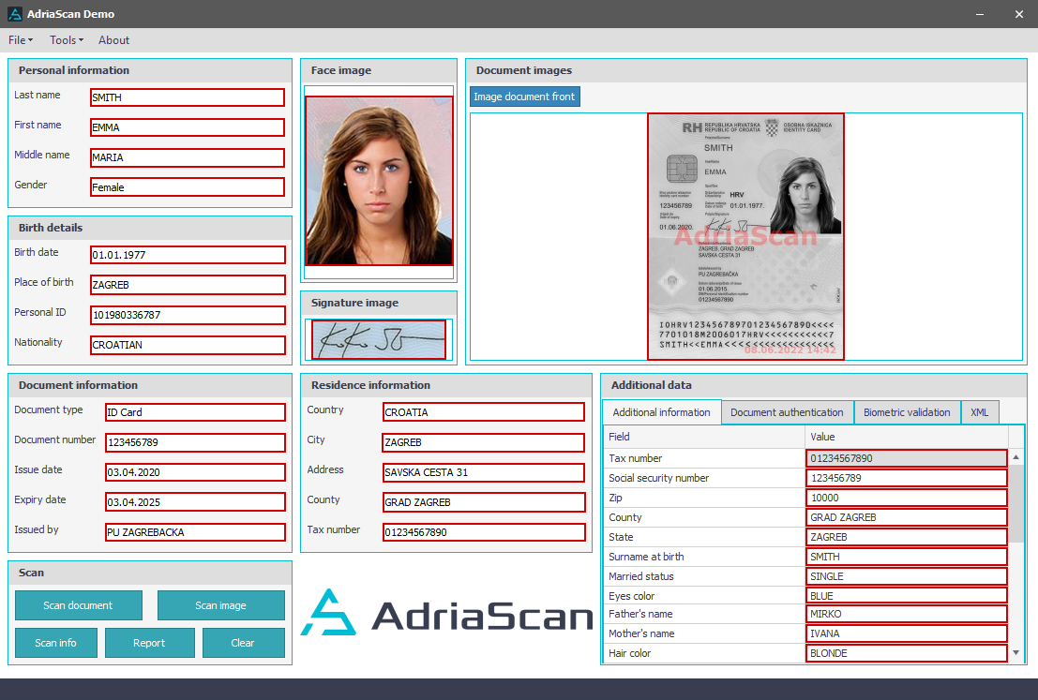Minimize the AdriaScan Demo window
Image resolution: width=1038 pixels, height=700 pixels.
(x=980, y=14)
